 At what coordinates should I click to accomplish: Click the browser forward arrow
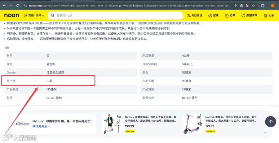[x=11, y=6]
